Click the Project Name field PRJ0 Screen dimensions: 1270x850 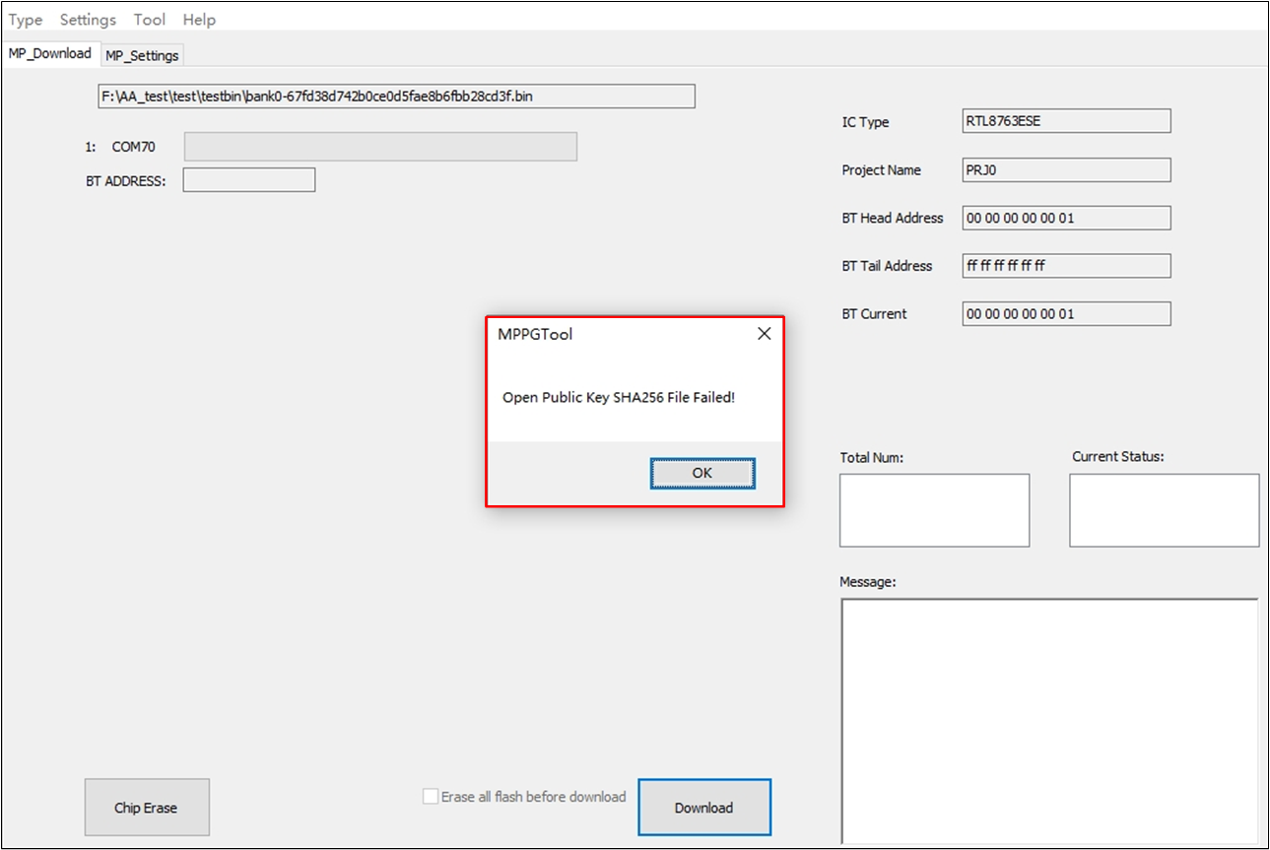pyautogui.click(x=1066, y=169)
